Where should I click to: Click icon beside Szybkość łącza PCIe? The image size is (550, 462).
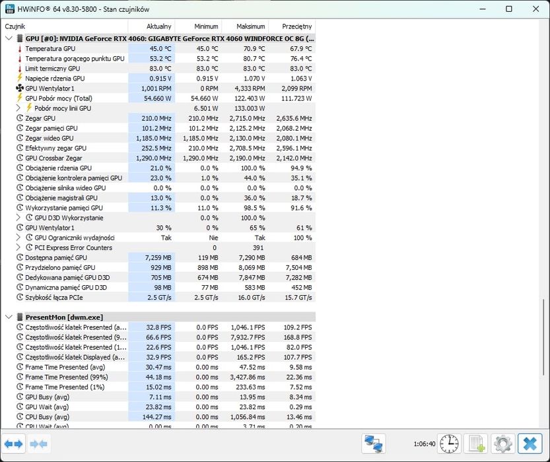[20, 297]
